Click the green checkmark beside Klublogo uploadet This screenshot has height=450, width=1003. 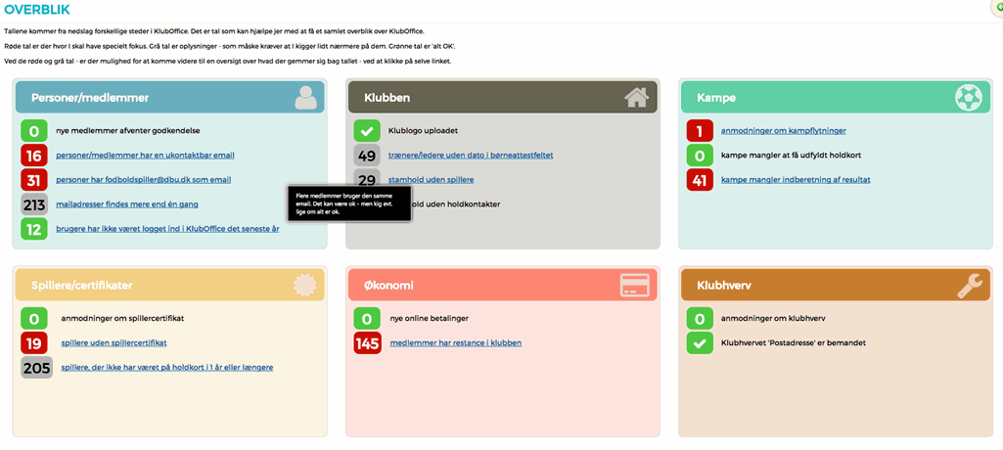click(x=367, y=130)
